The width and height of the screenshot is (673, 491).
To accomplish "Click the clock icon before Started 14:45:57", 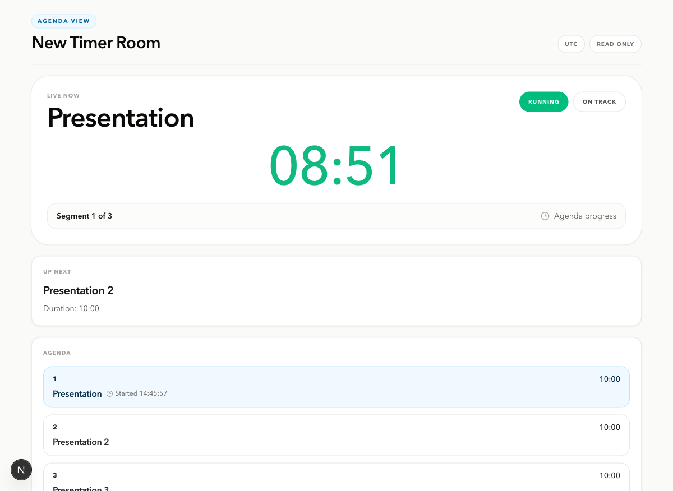I will point(110,394).
